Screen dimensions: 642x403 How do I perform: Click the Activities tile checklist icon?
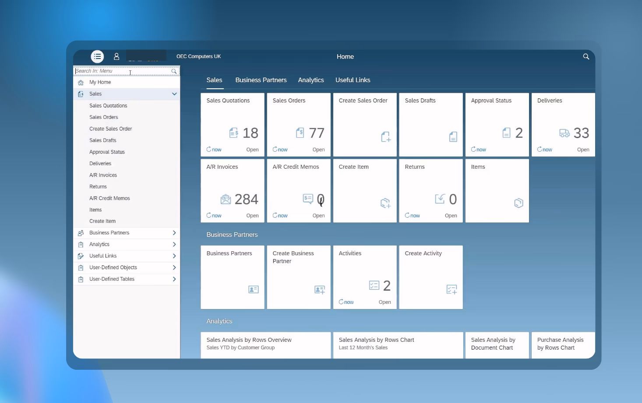[x=374, y=285]
